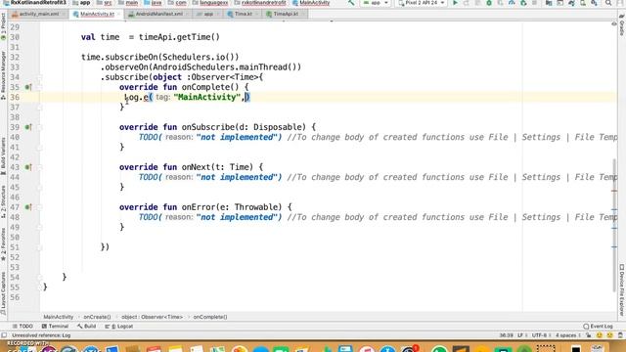This screenshot has height=352, width=626.
Task: Click onComplete() in bottom breadcrumb bar
Action: tap(210, 317)
